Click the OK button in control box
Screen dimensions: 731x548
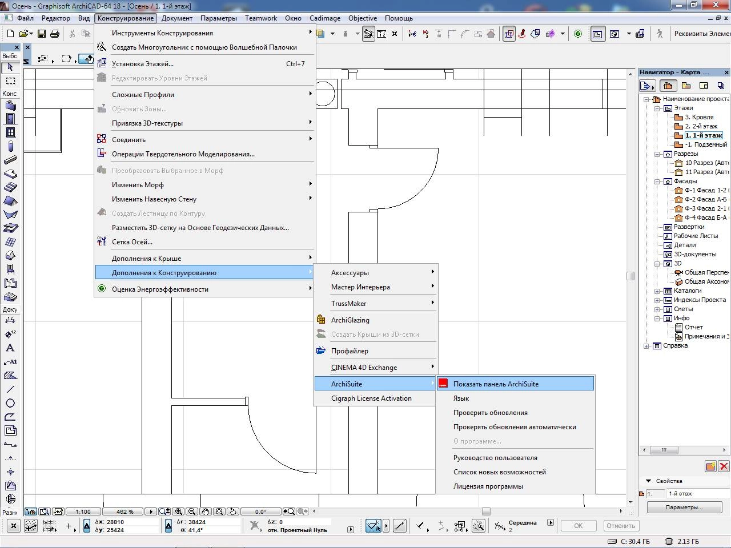tap(578, 526)
